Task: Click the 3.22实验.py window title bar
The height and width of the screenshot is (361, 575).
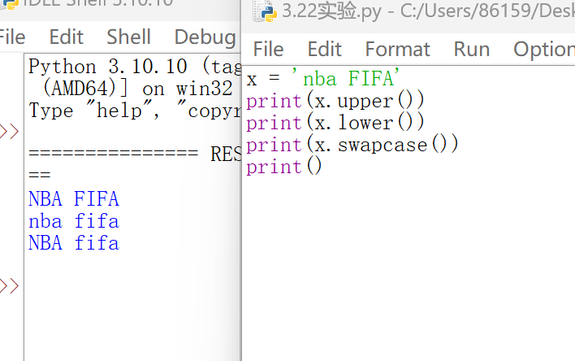Action: click(x=406, y=13)
